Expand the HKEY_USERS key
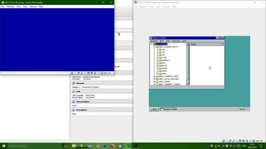Image resolution: width=266 pixels, height=149 pixels. click(x=154, y=82)
